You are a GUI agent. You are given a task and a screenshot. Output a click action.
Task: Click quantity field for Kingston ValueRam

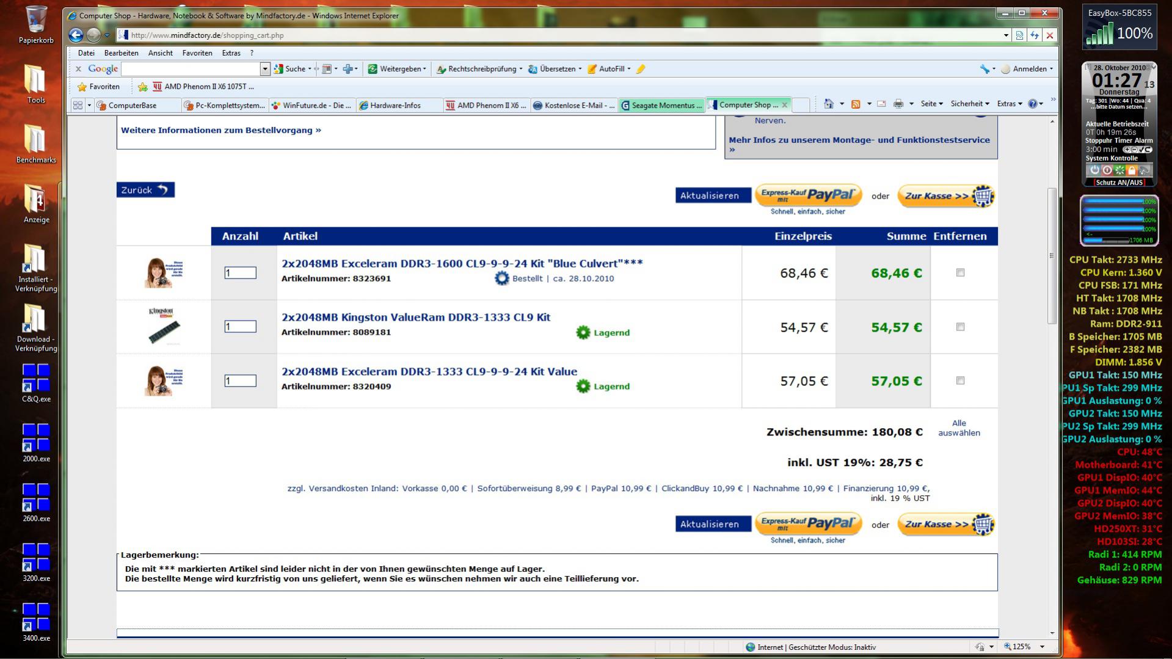click(x=240, y=327)
